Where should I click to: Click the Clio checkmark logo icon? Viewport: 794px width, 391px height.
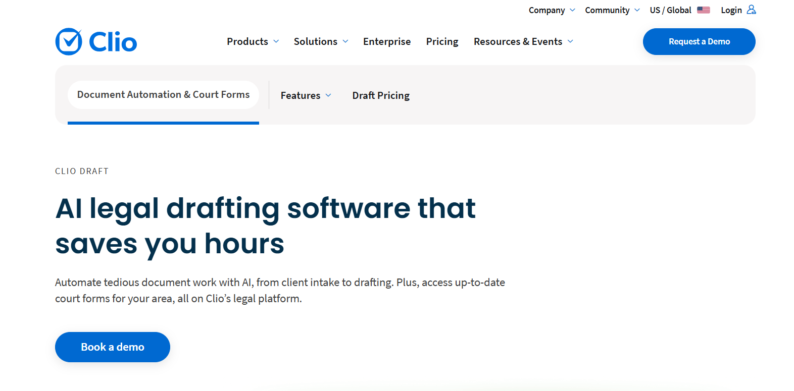coord(69,41)
